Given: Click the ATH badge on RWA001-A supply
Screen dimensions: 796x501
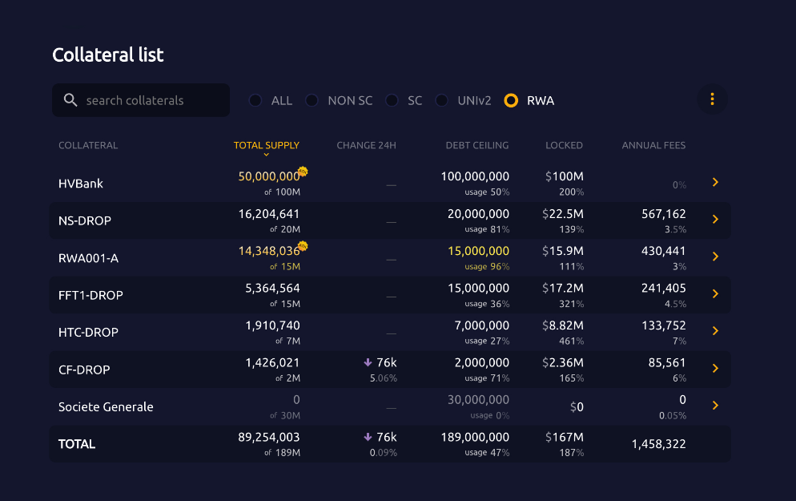Looking at the screenshot, I should [303, 246].
